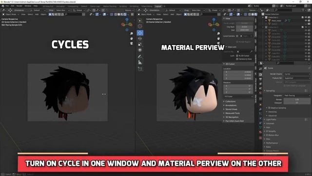The height and width of the screenshot is (176, 312).
Task: Enable Lock To 3D Cursor checkbox
Action: tap(237, 56)
